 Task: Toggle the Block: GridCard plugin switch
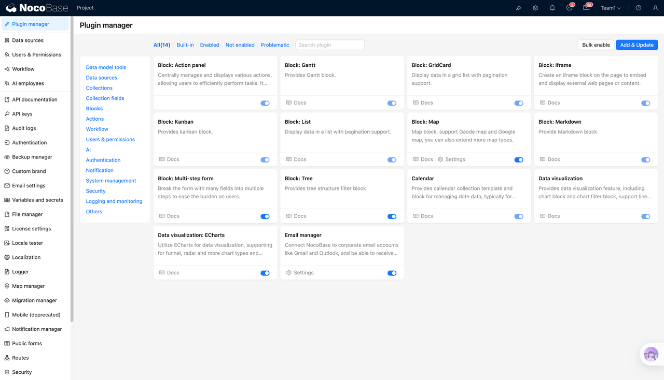[x=519, y=103]
